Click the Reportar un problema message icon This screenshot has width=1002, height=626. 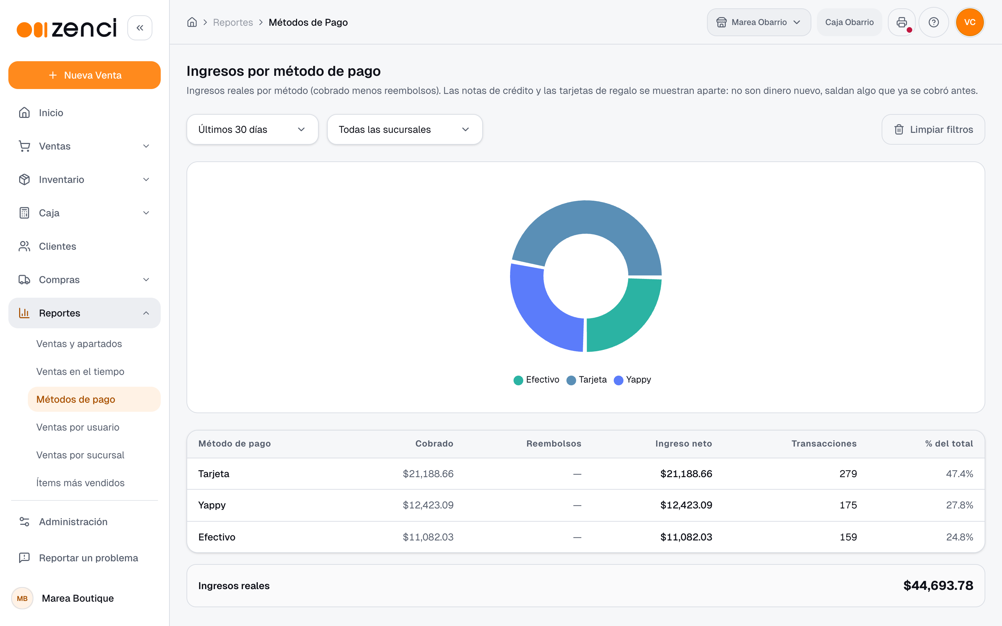24,558
